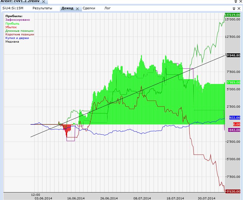Screen dimensions: 243x200
Task: Open the Сделки tab
Action: coord(89,8)
